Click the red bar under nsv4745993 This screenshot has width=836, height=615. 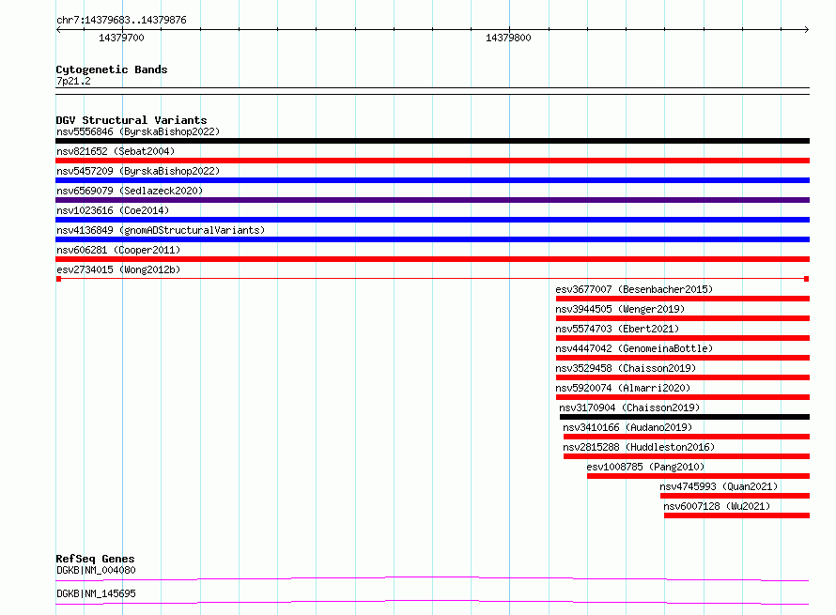point(735,496)
